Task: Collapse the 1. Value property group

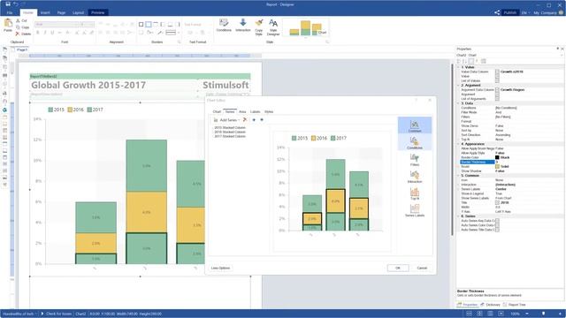Action: coord(458,67)
